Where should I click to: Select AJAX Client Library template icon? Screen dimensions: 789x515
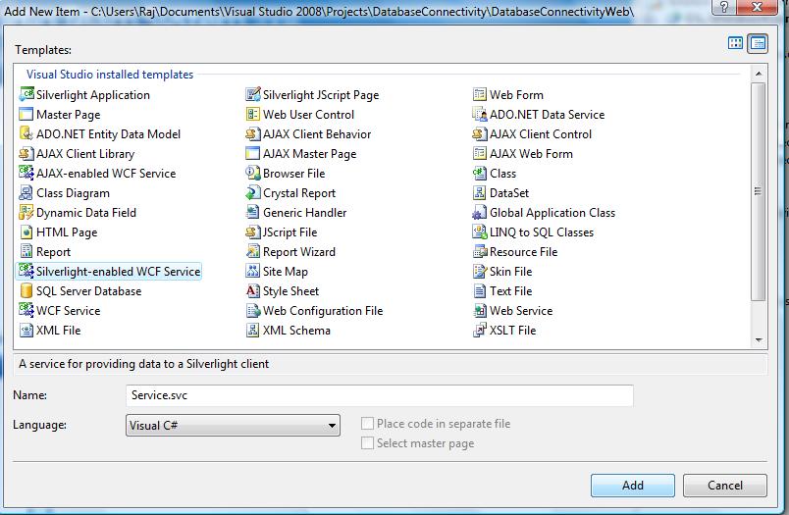[26, 153]
